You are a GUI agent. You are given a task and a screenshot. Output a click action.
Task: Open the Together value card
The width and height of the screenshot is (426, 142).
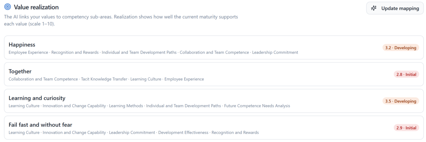(x=214, y=74)
